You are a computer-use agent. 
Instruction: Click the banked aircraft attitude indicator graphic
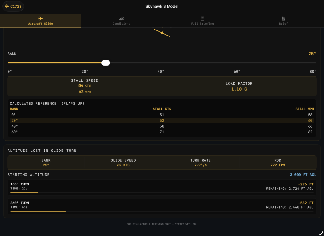point(162,33)
